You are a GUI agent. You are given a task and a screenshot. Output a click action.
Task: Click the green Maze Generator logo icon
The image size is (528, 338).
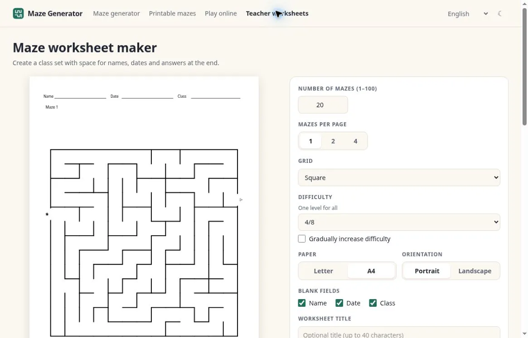18,14
